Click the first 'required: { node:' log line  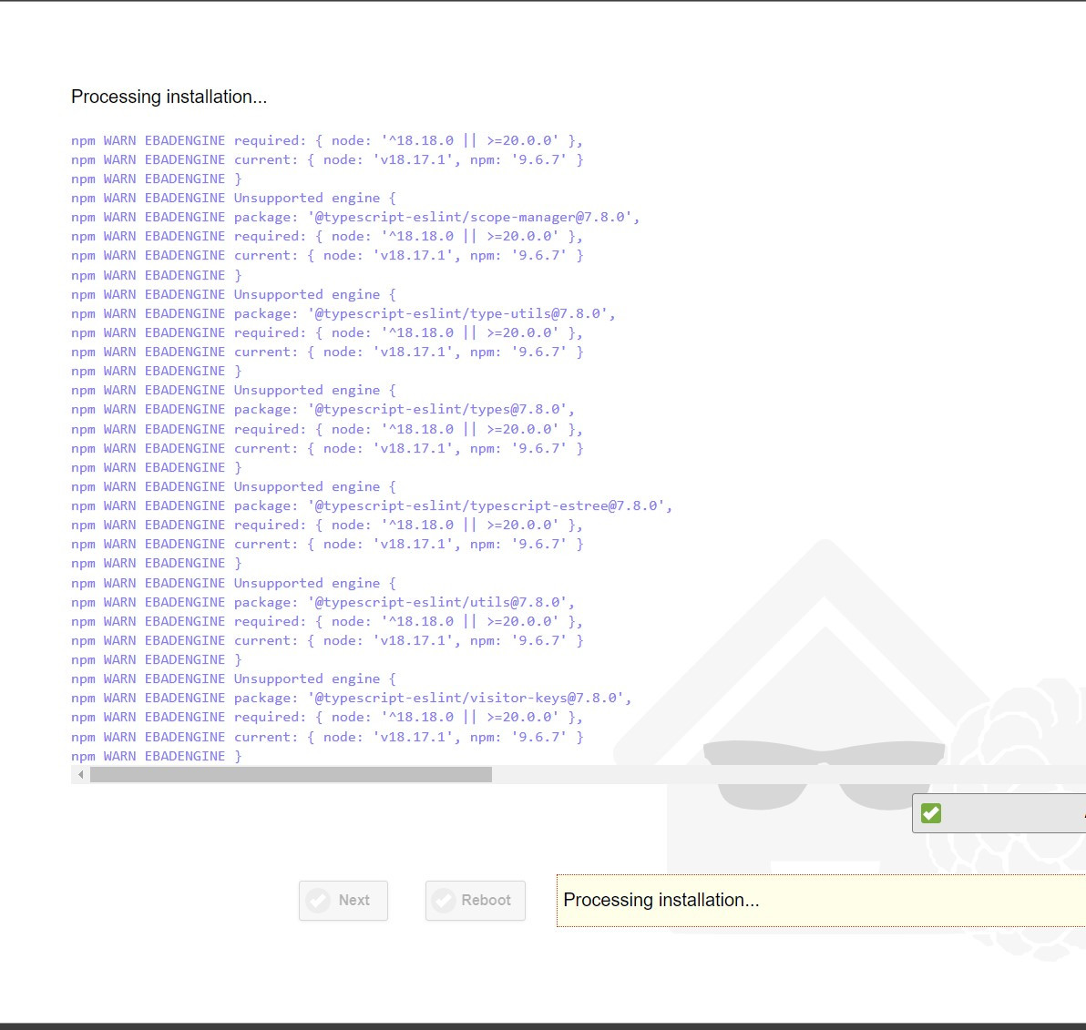pos(327,140)
